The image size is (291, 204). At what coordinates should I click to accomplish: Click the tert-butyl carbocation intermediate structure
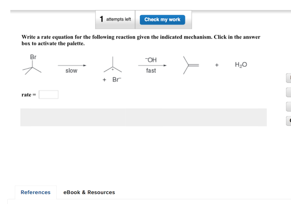[x=113, y=66]
